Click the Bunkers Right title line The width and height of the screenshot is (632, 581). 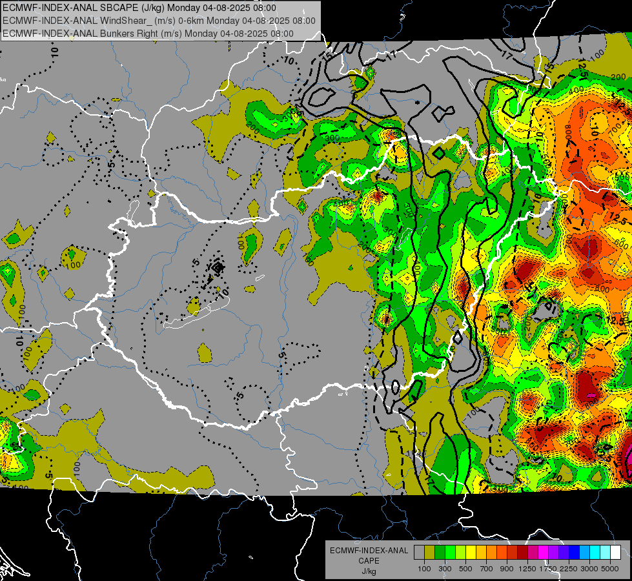coord(148,34)
